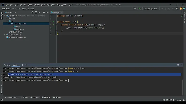Click Expand All icon in Project panel
The height and width of the screenshot is (104, 186).
36,12
